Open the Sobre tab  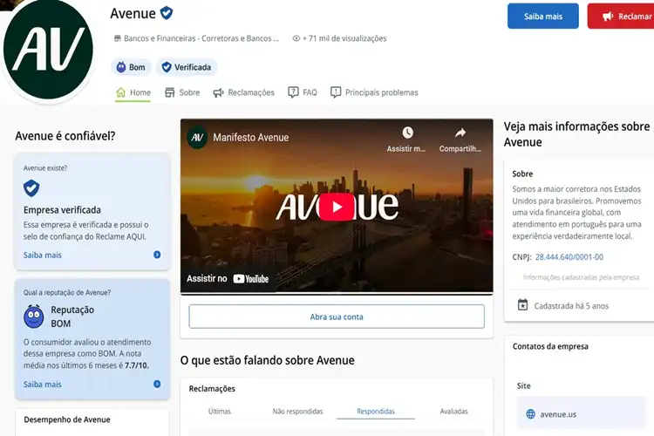tap(182, 92)
